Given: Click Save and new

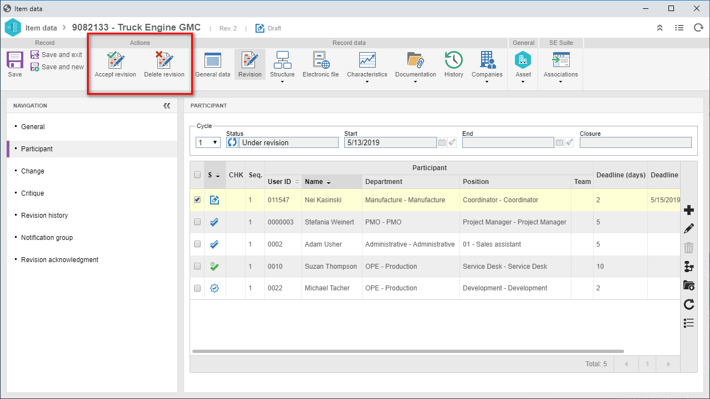Looking at the screenshot, I should click(57, 67).
